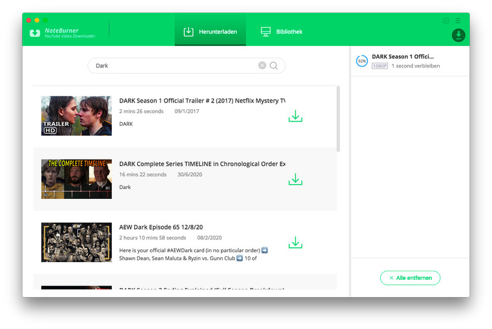Click the round green download queue button
492x329 pixels.
(458, 36)
